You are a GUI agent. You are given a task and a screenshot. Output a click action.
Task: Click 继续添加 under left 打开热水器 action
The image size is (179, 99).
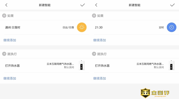pos(10,78)
